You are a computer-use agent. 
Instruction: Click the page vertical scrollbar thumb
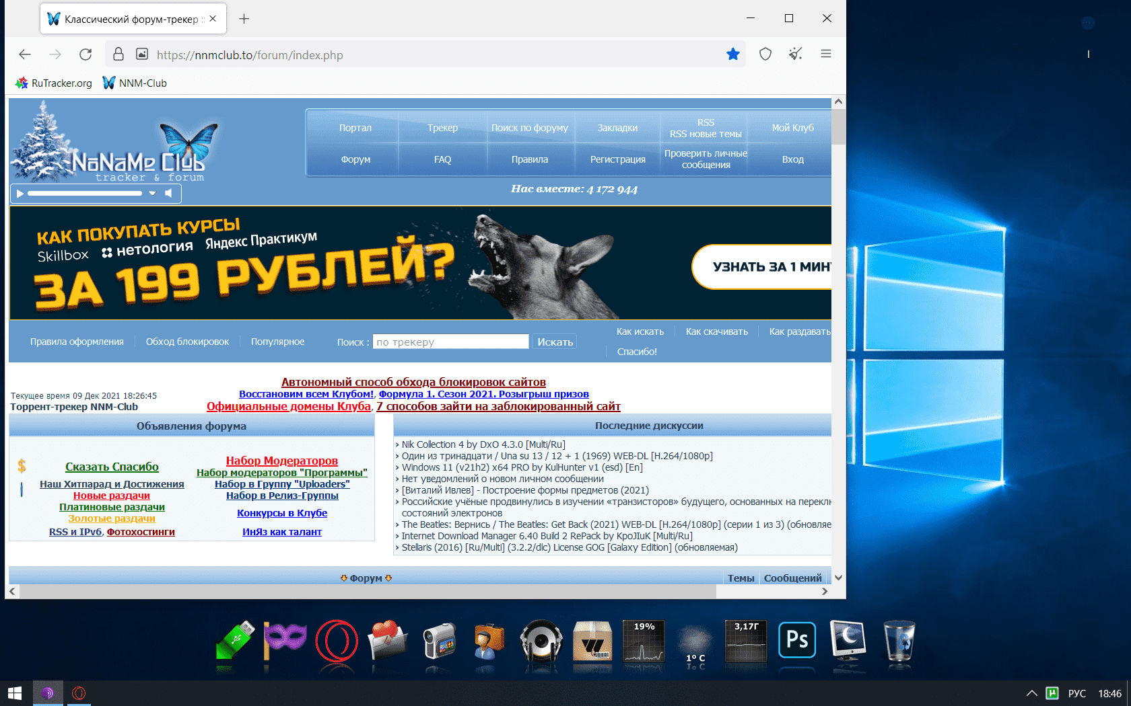point(838,126)
